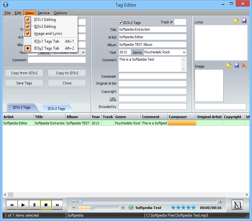Sort file list by Artist column
252x221 pixels.
click(x=18, y=117)
